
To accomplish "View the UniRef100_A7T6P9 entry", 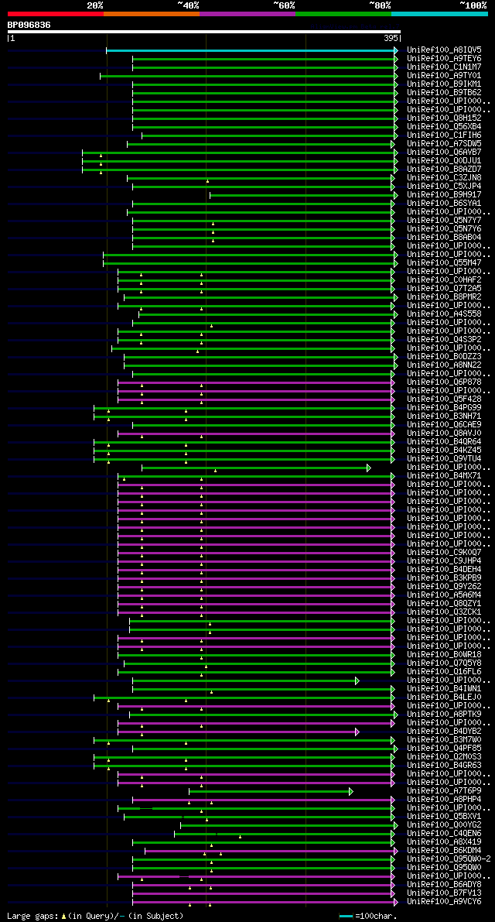I will pos(444,792).
